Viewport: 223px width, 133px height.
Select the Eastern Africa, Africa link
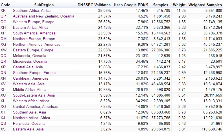[x=30, y=27]
